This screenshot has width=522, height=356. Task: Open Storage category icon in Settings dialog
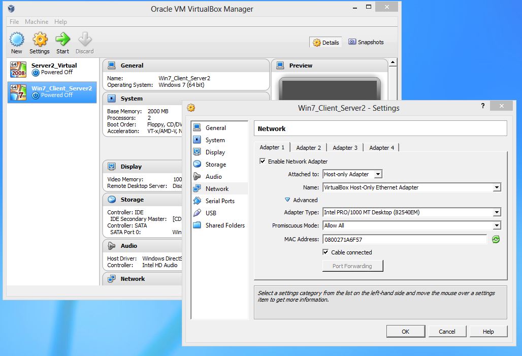[x=197, y=164]
